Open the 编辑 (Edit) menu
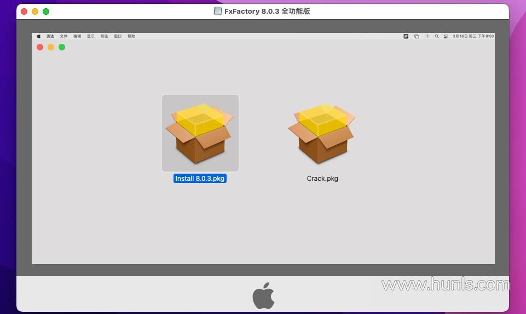Screen dimensions: 526x314 click(77, 36)
